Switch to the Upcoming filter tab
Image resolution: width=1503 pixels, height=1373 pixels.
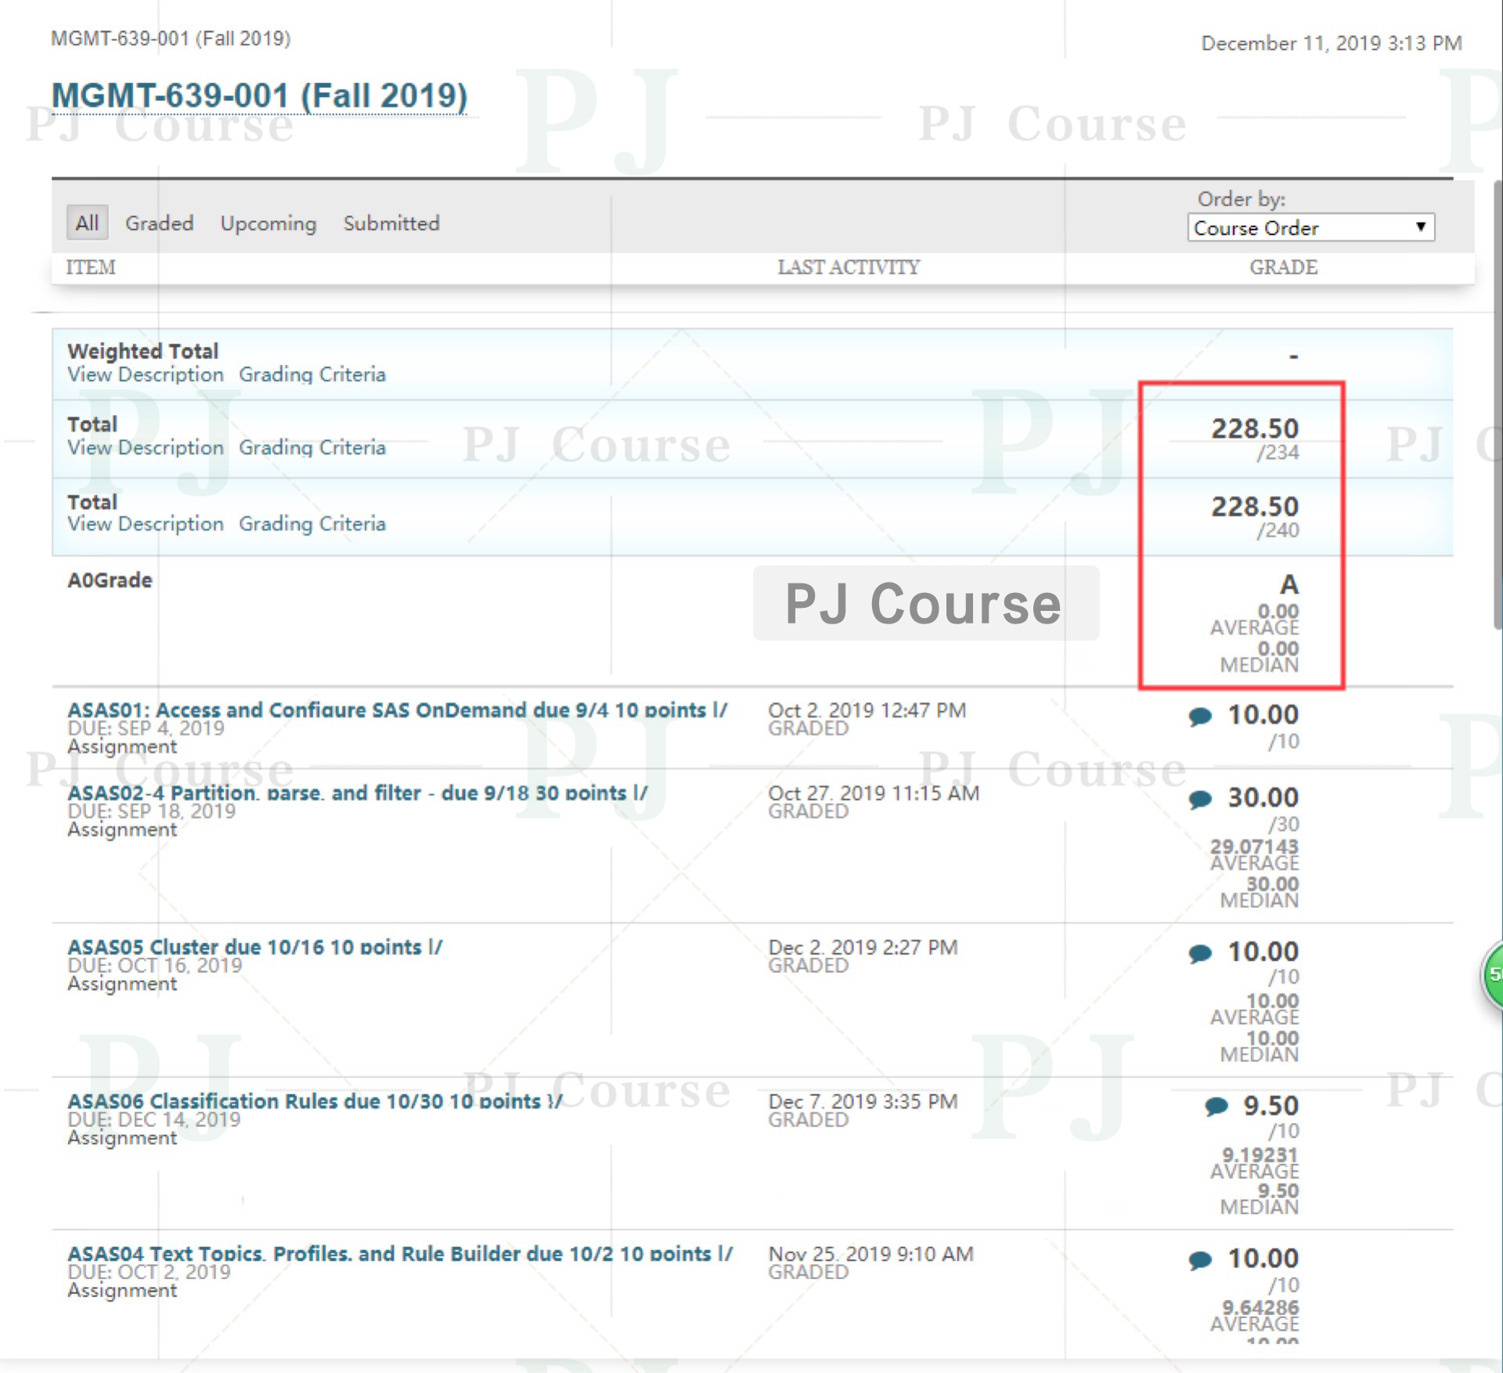click(269, 224)
